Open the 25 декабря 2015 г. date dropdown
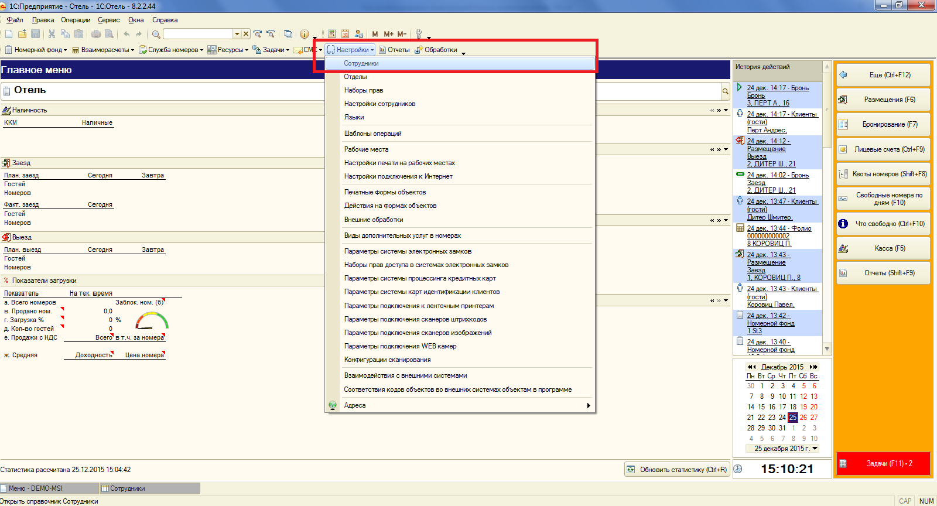The image size is (937, 506). (x=815, y=449)
